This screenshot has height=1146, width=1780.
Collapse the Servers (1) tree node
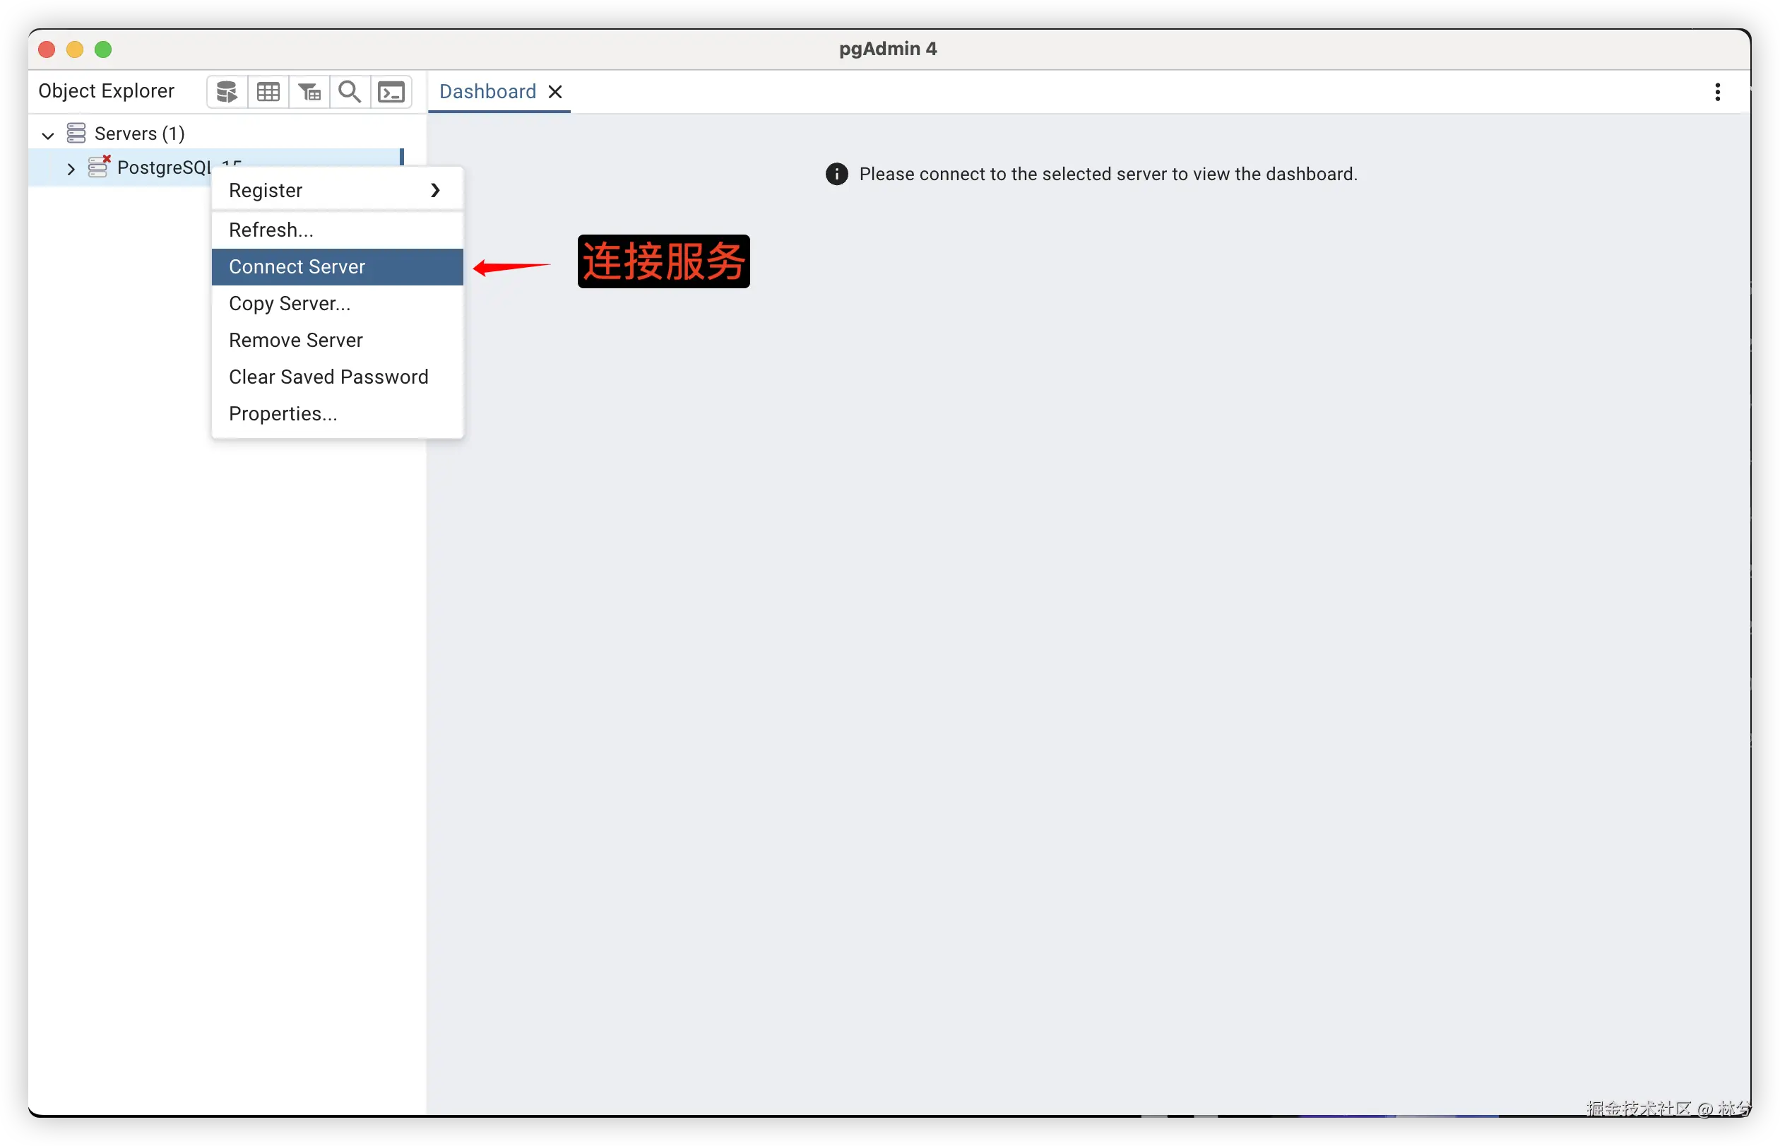click(48, 136)
